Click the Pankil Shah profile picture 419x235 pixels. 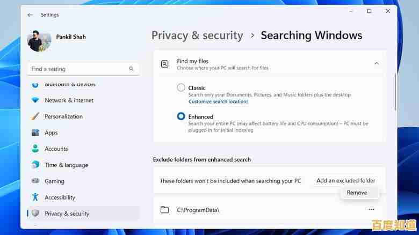[39, 41]
